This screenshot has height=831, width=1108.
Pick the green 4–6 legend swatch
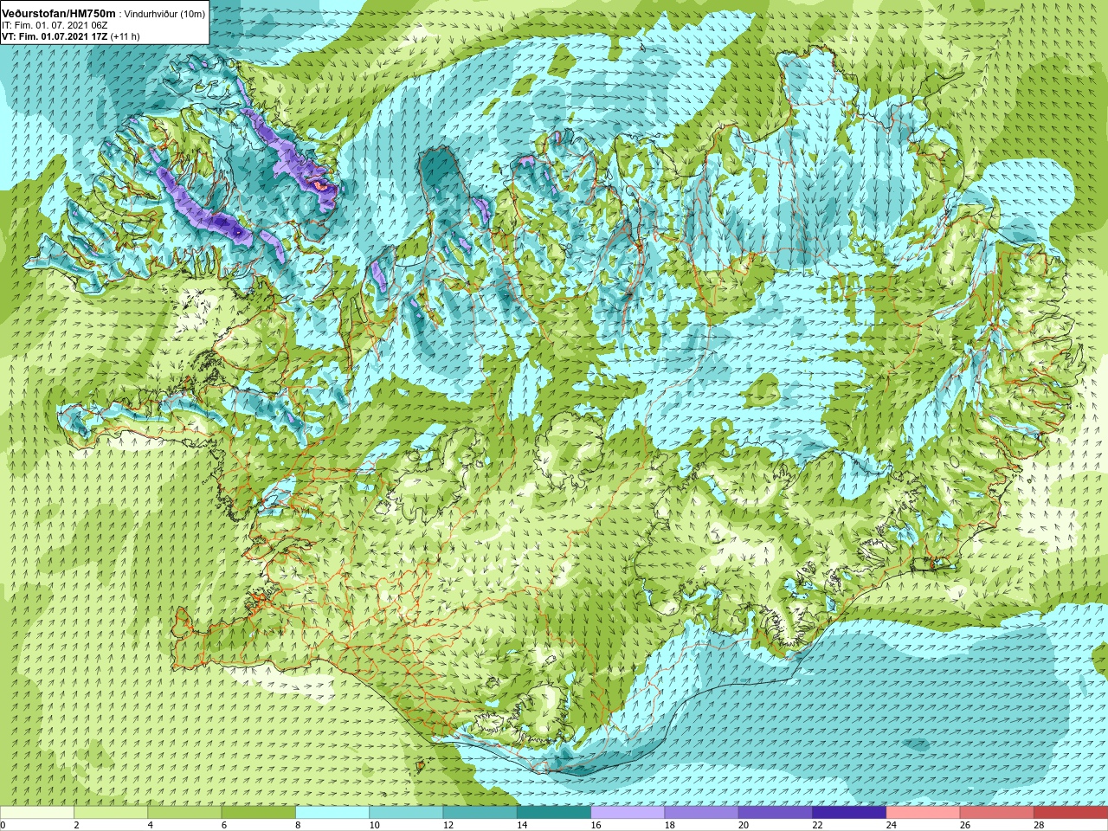point(184,813)
